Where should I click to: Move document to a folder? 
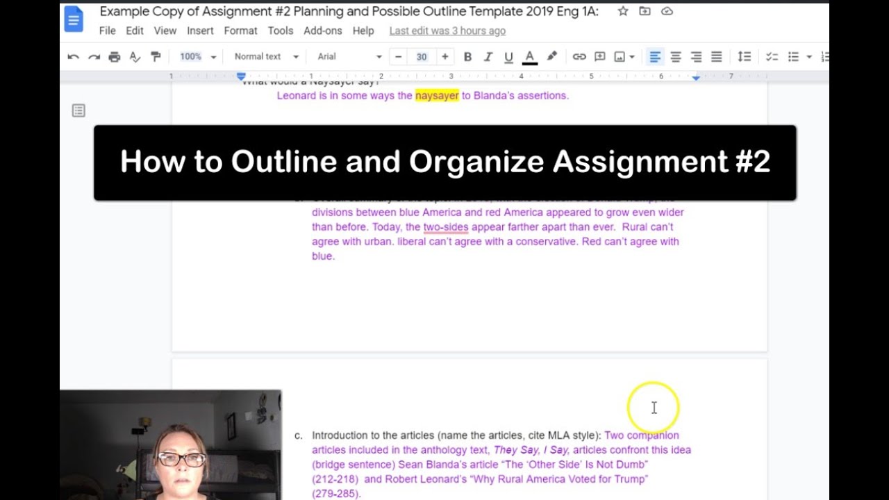click(x=645, y=11)
